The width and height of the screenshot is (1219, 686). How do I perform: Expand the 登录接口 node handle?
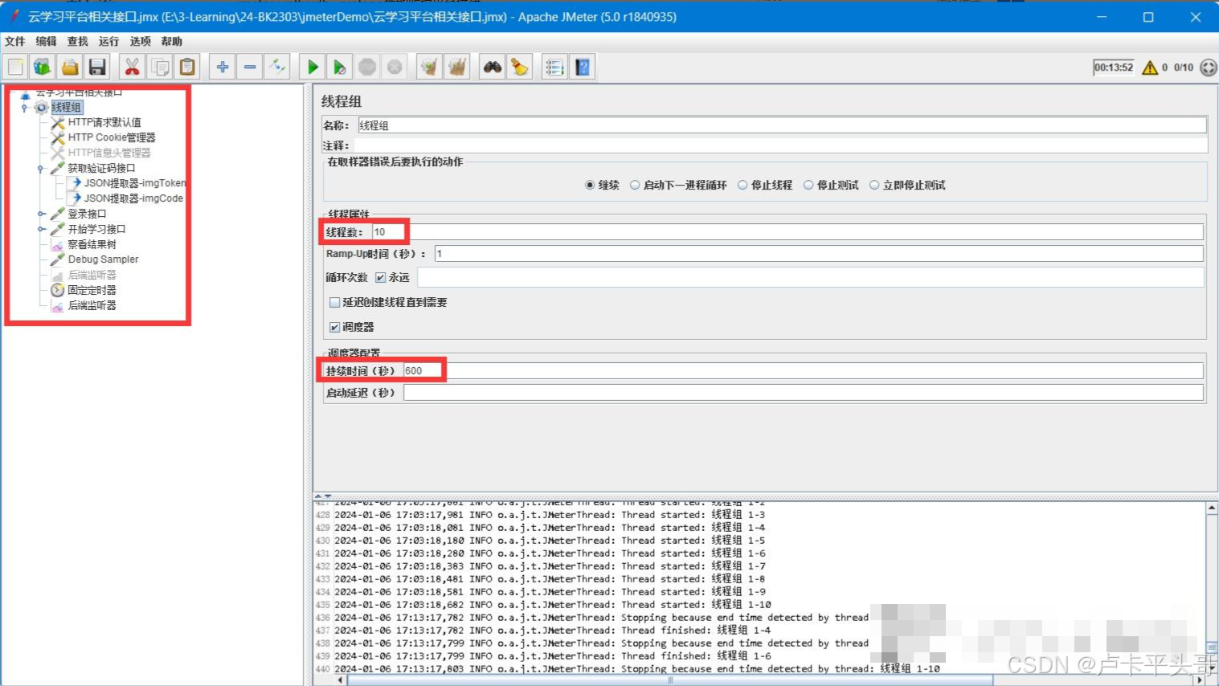[x=41, y=214]
